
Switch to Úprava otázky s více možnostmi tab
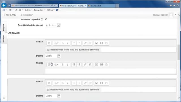(73, 6)
